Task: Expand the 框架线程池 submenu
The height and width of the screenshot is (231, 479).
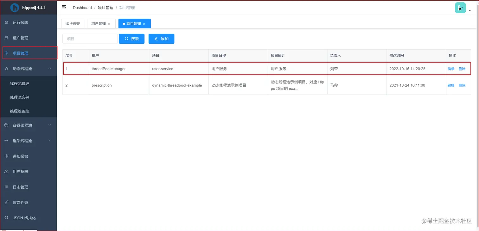Action: 50,141
